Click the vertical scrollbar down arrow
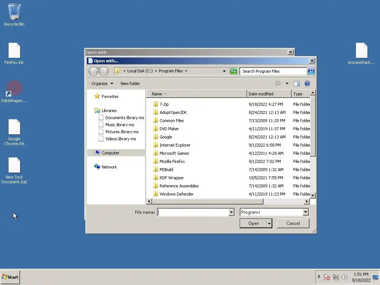The width and height of the screenshot is (380, 285). [312, 195]
